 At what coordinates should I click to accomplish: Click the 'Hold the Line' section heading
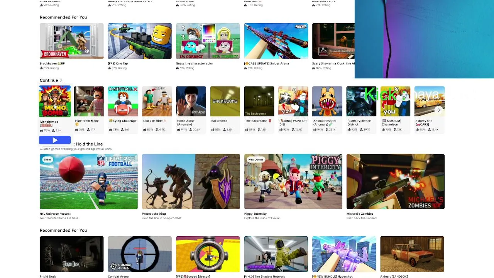click(89, 144)
